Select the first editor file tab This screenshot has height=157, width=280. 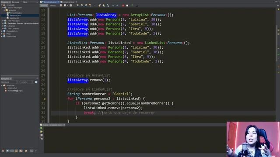coord(50,2)
